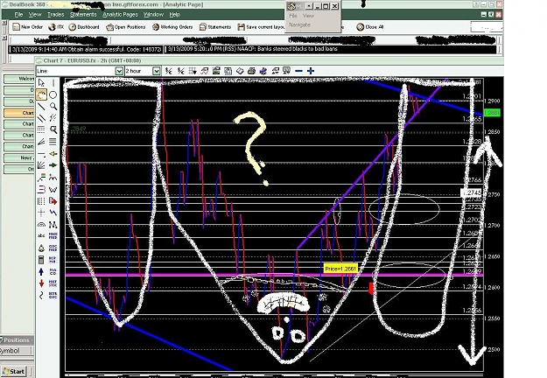Image resolution: width=547 pixels, height=378 pixels.
Task: Click the yellow Price=1.2661 label
Action: pyautogui.click(x=340, y=269)
